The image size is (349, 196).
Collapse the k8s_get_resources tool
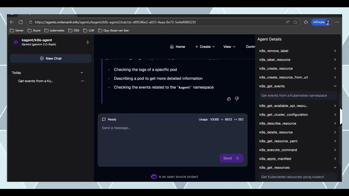(x=298, y=168)
